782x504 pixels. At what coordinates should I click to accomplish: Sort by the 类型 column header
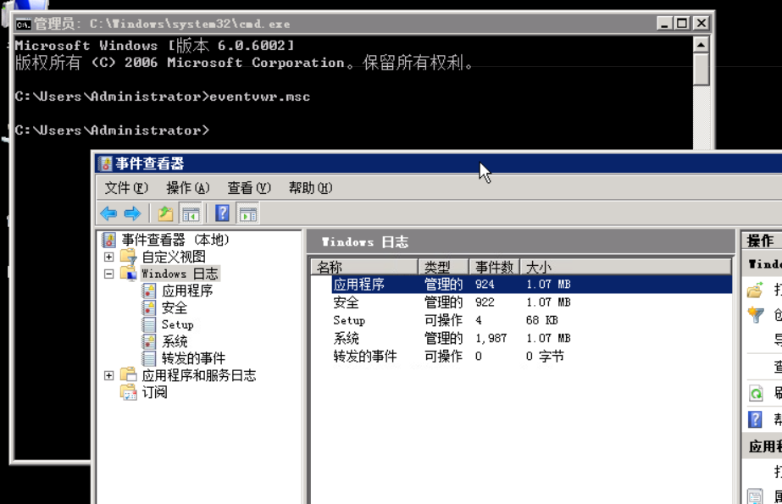[443, 267]
